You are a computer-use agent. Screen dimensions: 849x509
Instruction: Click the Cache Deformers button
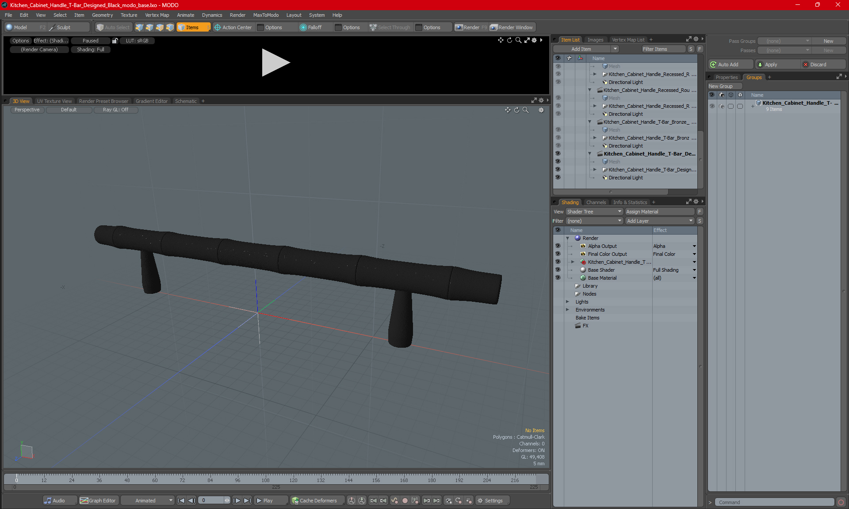[314, 501]
